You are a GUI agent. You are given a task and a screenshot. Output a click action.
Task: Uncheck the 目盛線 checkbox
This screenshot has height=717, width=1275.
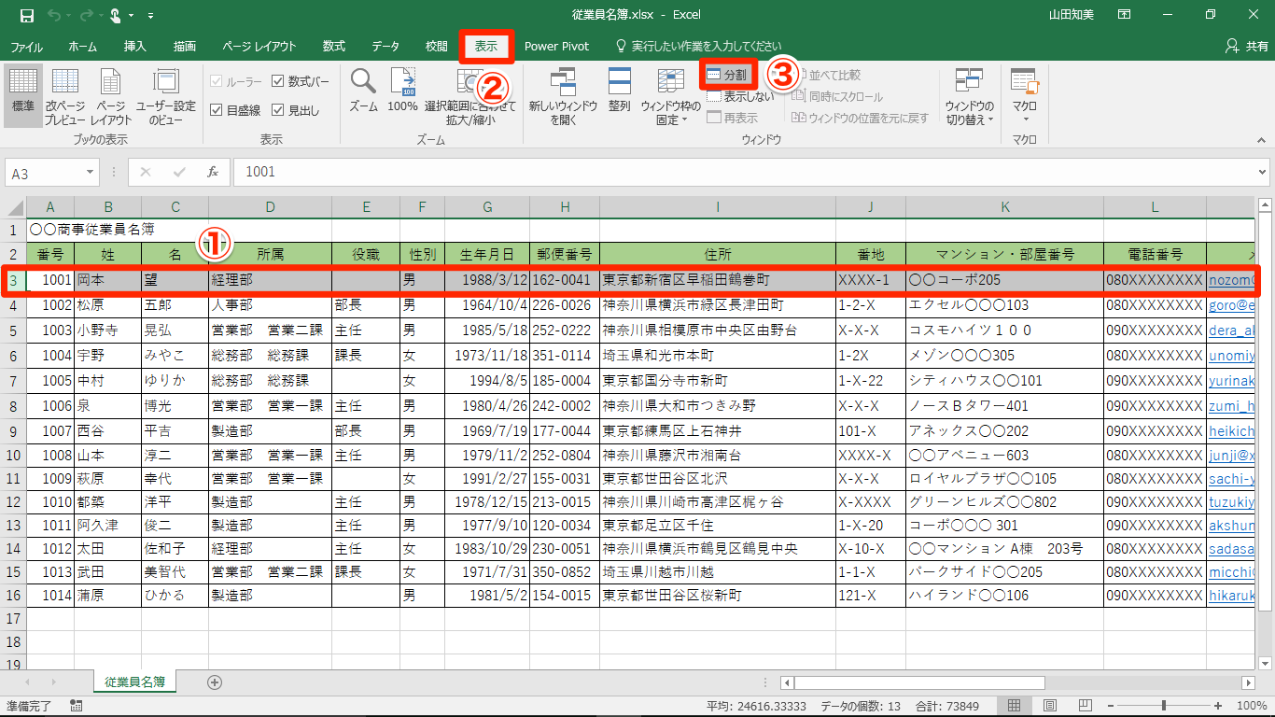tap(217, 110)
